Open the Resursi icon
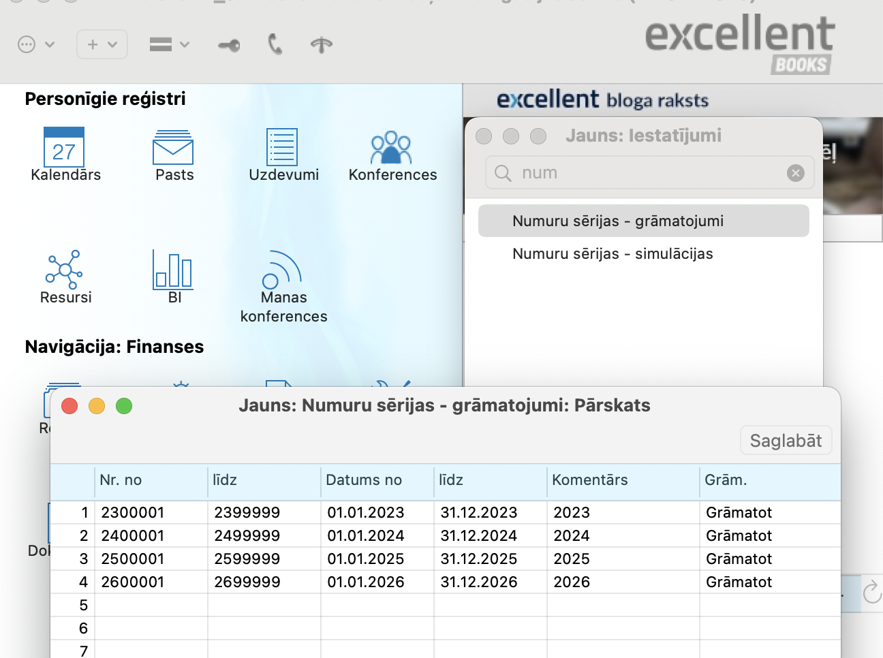The width and height of the screenshot is (883, 658). (x=64, y=270)
